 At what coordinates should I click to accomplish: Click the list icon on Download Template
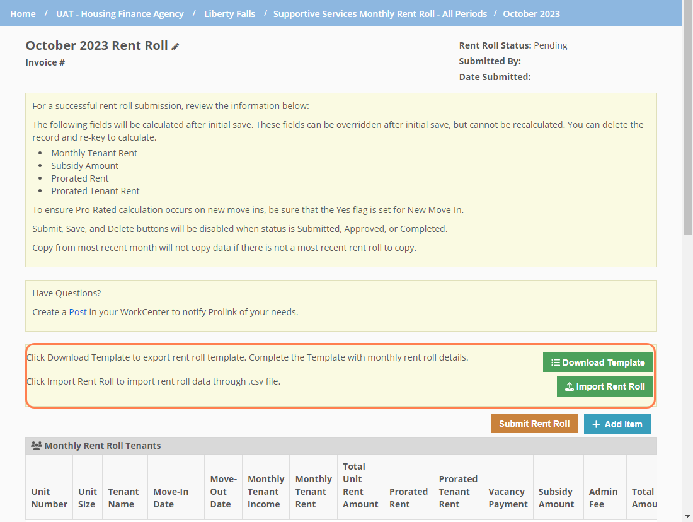click(x=557, y=362)
